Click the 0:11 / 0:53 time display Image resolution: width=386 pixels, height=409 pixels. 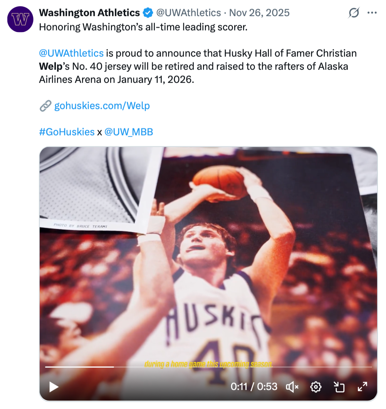pos(254,386)
